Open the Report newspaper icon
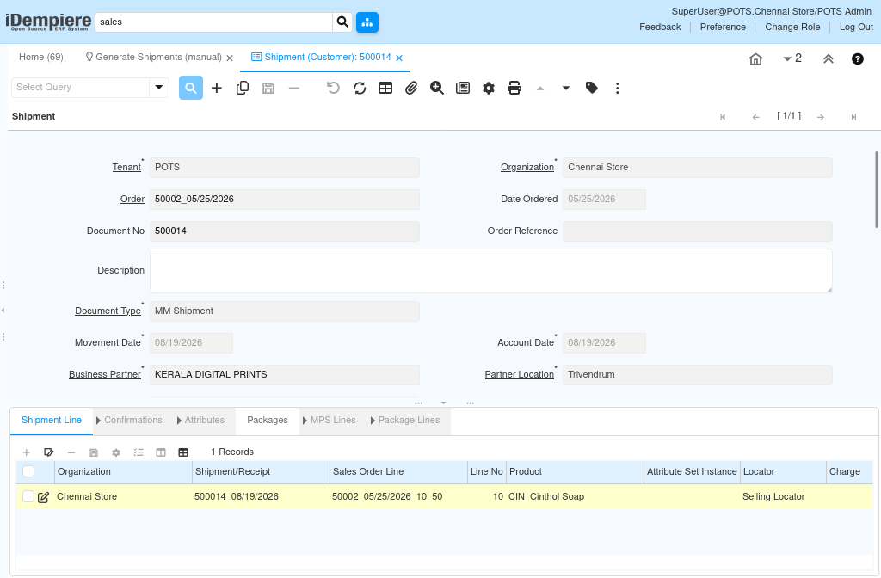The height and width of the screenshot is (578, 881). pos(463,88)
